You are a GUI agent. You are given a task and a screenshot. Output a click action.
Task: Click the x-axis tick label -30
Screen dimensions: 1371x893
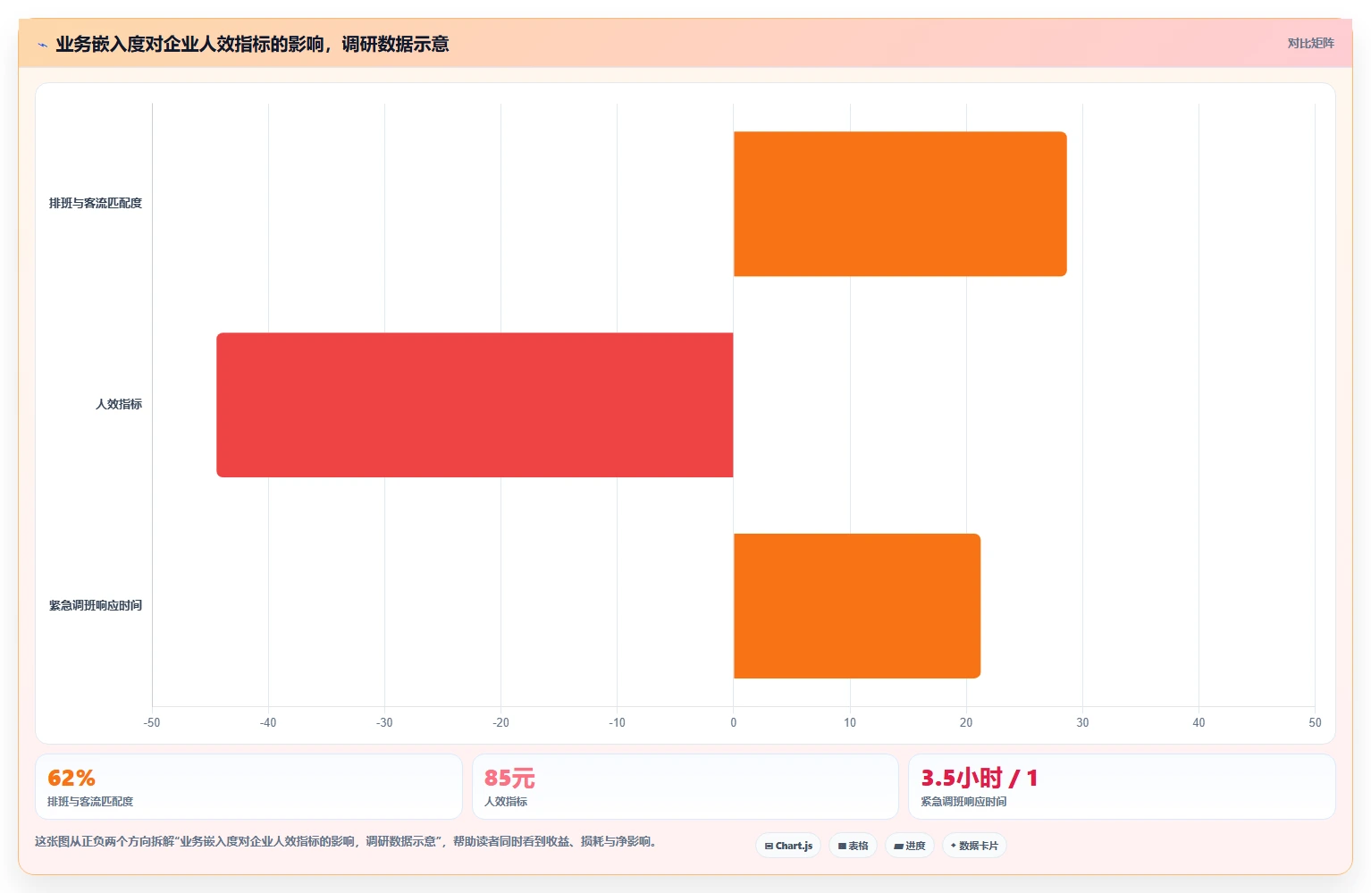click(x=384, y=722)
